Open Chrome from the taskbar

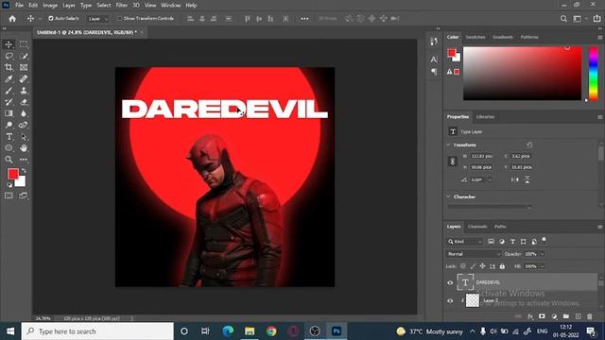point(271,331)
